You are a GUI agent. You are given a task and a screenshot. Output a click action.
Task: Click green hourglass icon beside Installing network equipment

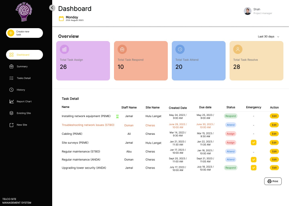pos(117,116)
